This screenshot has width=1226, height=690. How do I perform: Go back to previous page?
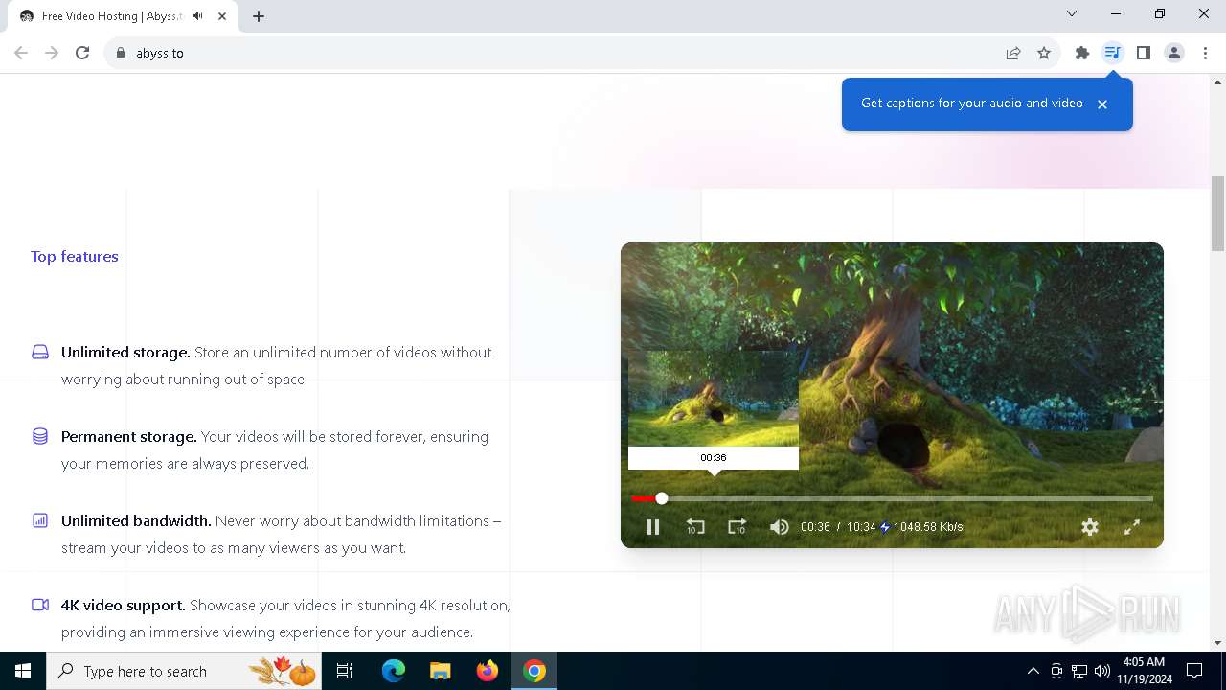pos(21,53)
